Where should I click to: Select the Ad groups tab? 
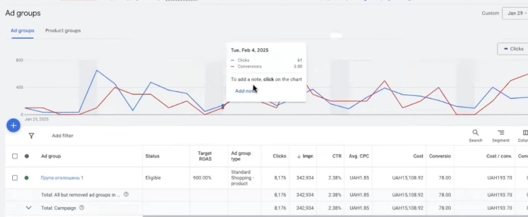pos(23,31)
